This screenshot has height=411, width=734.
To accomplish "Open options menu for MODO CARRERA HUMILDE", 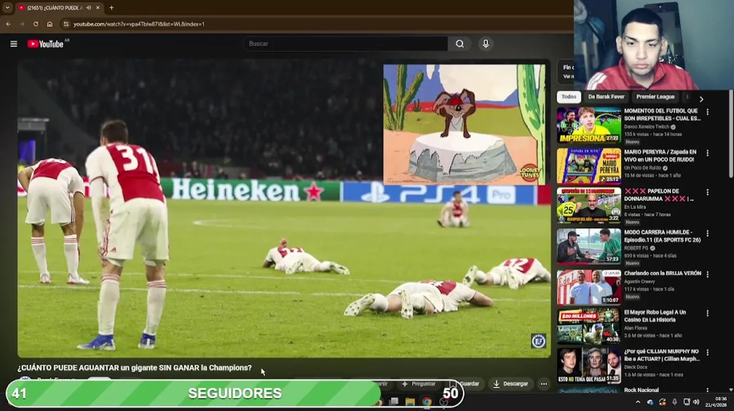I will (708, 233).
